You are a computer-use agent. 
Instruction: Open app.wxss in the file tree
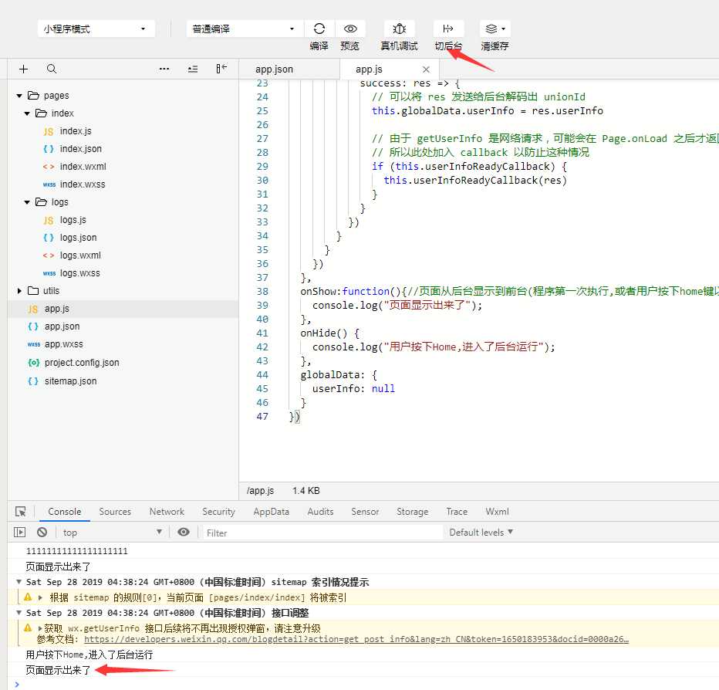[64, 344]
